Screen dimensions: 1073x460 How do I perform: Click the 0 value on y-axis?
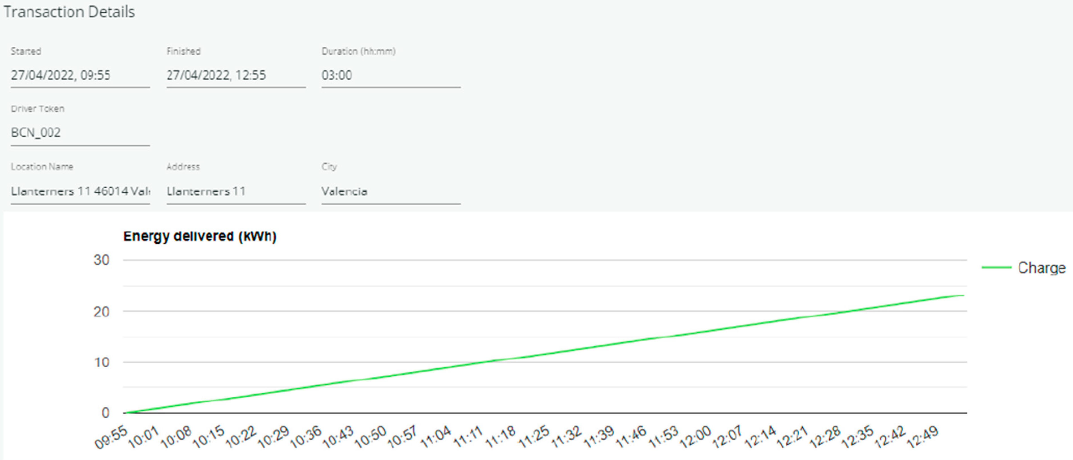point(105,413)
